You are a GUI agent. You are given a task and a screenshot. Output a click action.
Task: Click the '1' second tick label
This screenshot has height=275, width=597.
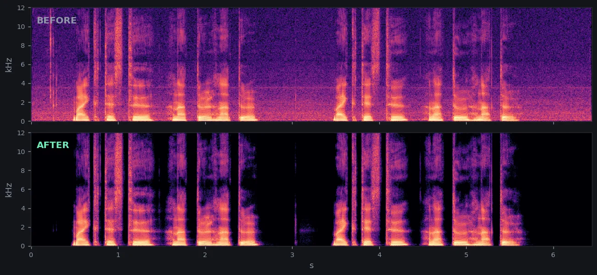[x=118, y=255]
